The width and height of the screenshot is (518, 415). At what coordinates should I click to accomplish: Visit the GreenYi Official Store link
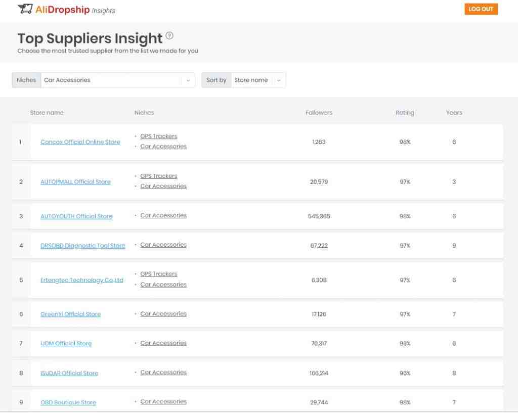[70, 314]
